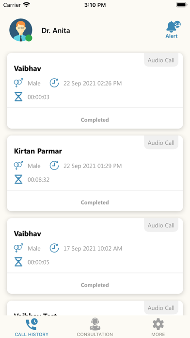Tap the Dr. Anita name label
Image resolution: width=190 pixels, height=338 pixels.
(56, 31)
